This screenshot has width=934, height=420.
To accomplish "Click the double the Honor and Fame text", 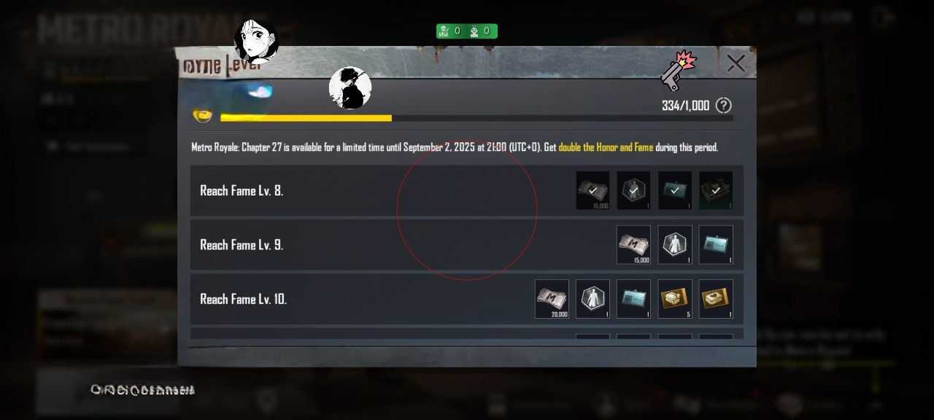I will 606,147.
